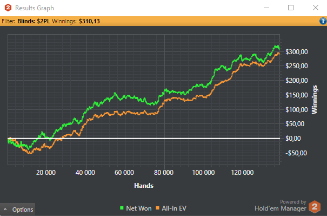Open the blue help question mark icon
This screenshot has height=216, width=327.
tap(323, 21)
